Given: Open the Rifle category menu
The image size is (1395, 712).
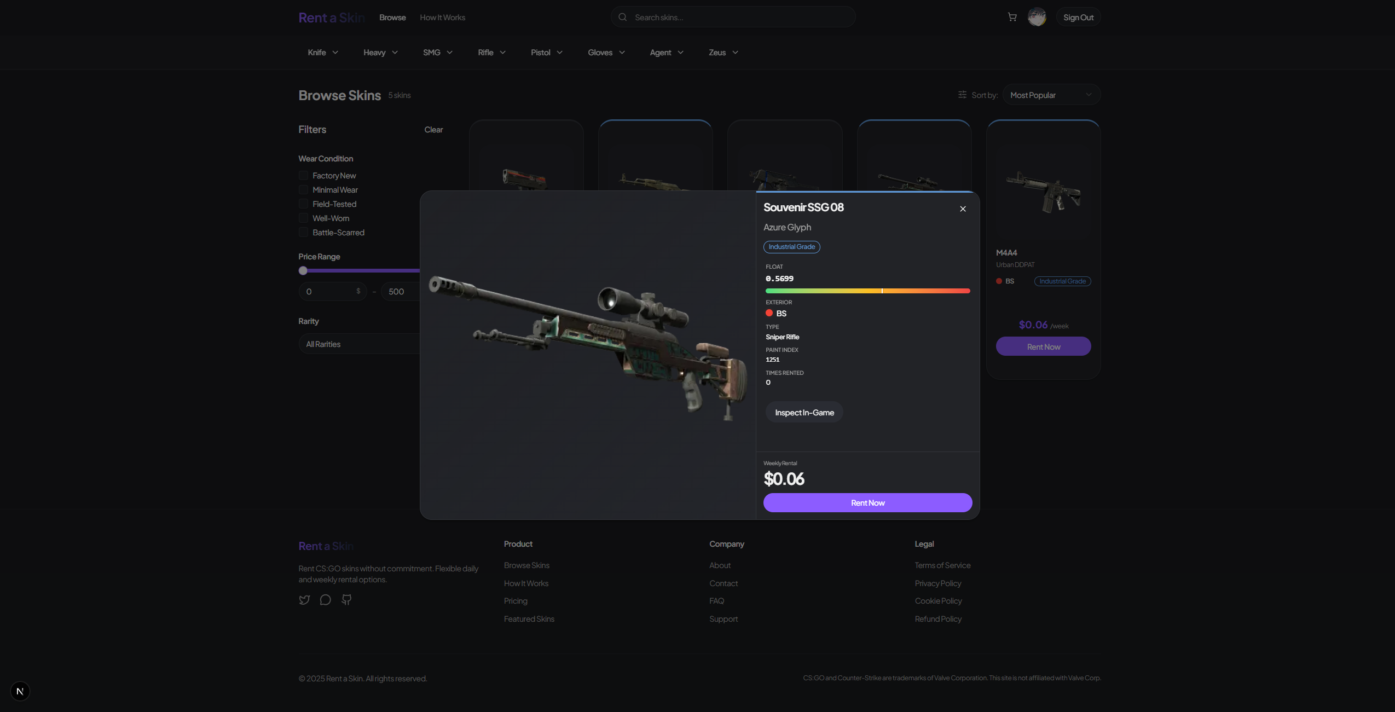Looking at the screenshot, I should tap(491, 53).
